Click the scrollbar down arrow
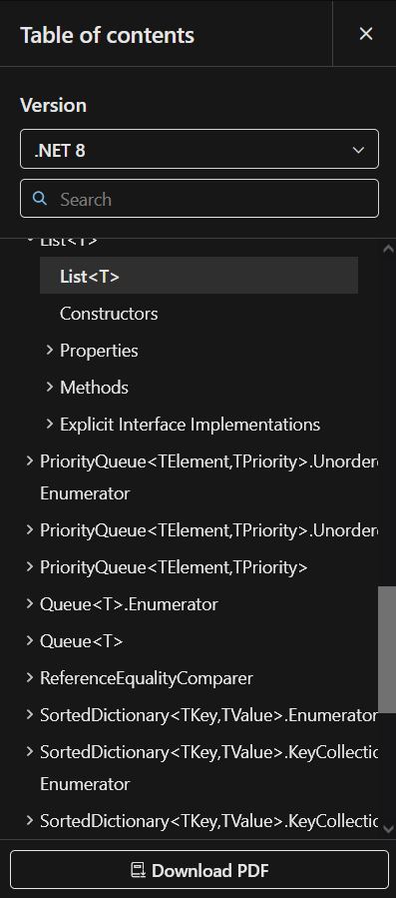Image resolution: width=396 pixels, height=898 pixels. tap(388, 829)
